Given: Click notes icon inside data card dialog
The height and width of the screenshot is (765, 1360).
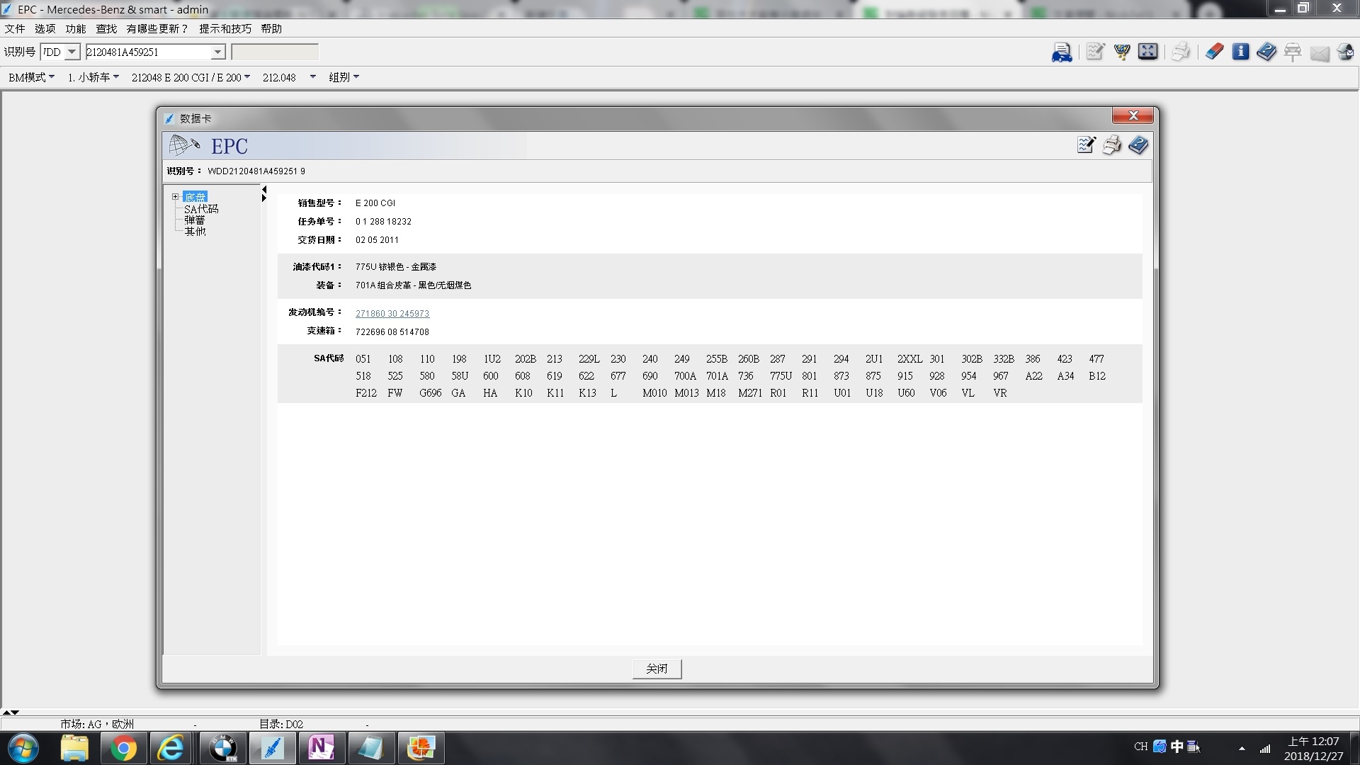Looking at the screenshot, I should [1086, 145].
